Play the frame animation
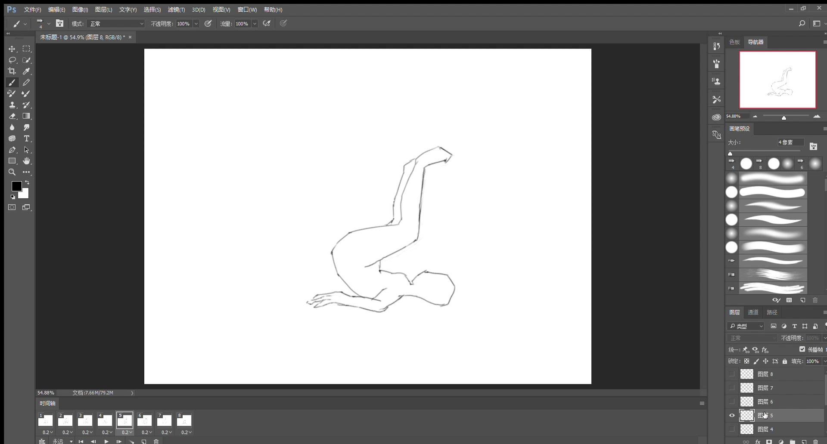 click(106, 441)
